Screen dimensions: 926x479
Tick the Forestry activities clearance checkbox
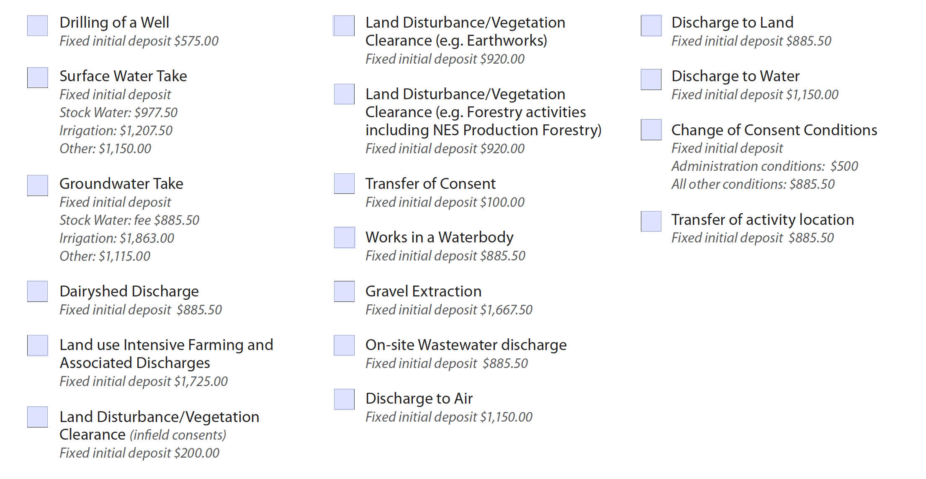tap(344, 94)
